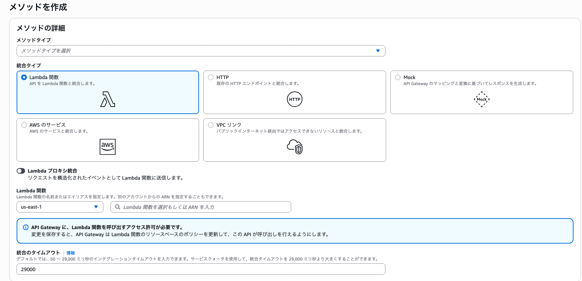Click the AWS logo icon
582x281 pixels.
(x=108, y=147)
